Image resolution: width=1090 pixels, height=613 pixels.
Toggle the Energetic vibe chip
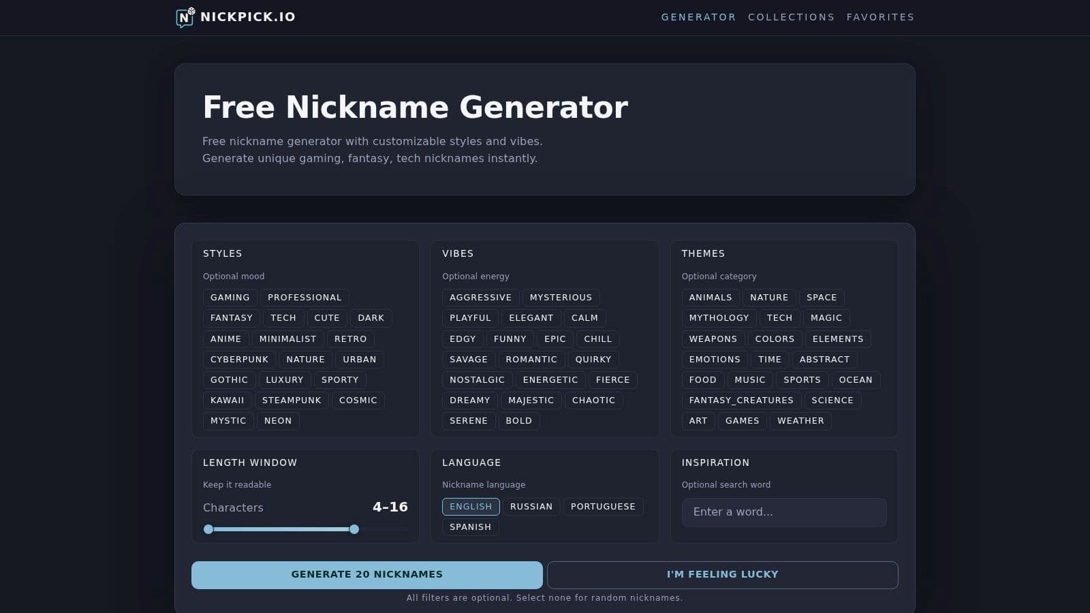[x=550, y=380]
